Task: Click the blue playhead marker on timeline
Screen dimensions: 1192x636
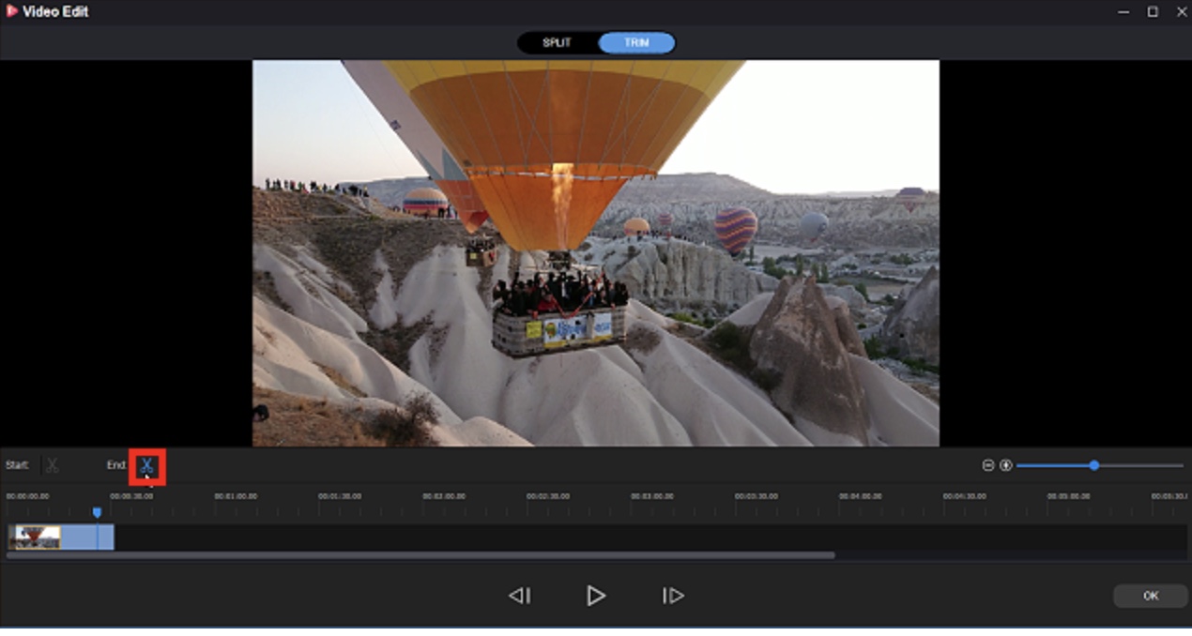Action: (97, 513)
